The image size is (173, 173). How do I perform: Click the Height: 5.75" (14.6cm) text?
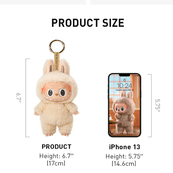click(x=124, y=160)
